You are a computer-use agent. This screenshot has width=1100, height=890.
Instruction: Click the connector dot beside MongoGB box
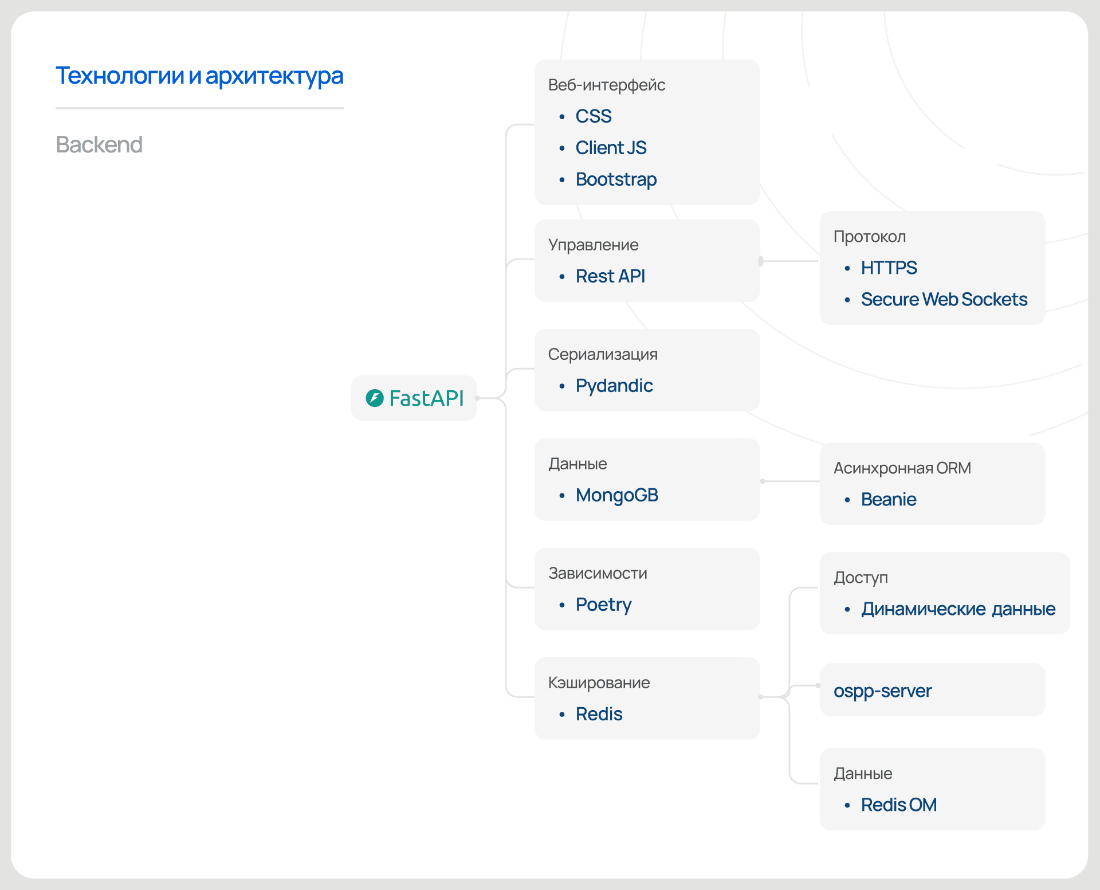coord(763,481)
